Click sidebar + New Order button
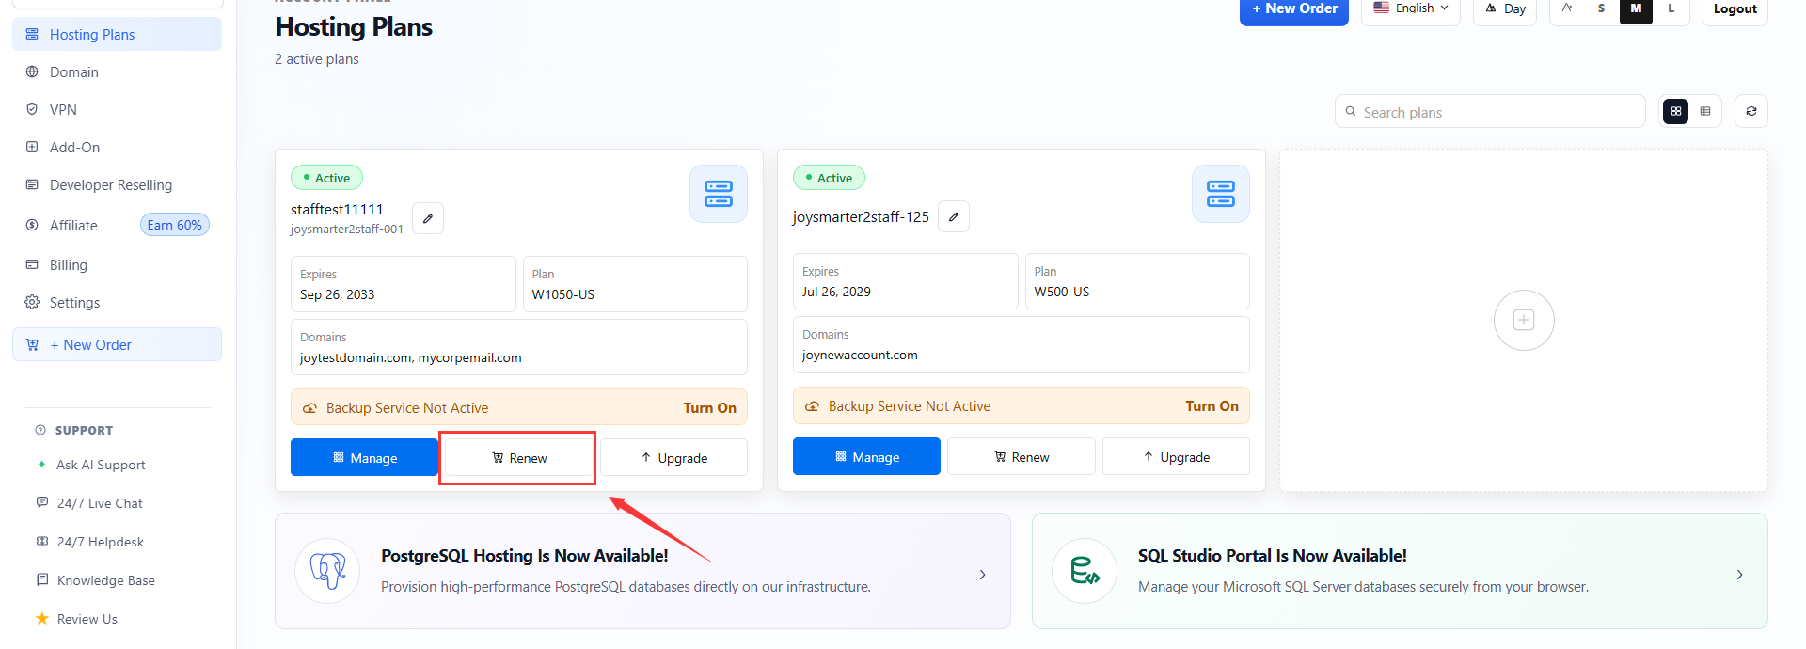The height and width of the screenshot is (649, 1806). 117,344
